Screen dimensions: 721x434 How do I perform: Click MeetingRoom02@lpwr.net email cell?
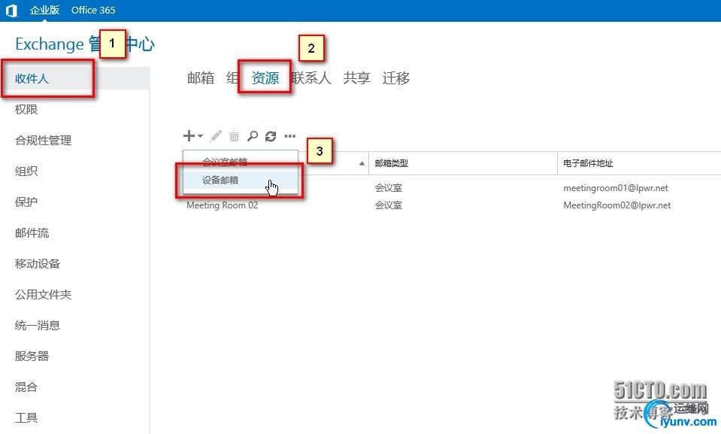coord(617,205)
